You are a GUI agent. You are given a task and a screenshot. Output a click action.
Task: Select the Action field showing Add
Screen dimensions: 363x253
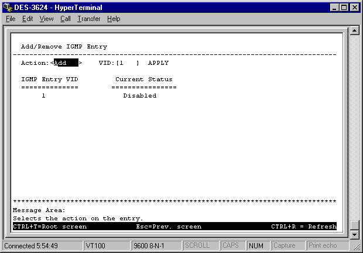pos(66,63)
